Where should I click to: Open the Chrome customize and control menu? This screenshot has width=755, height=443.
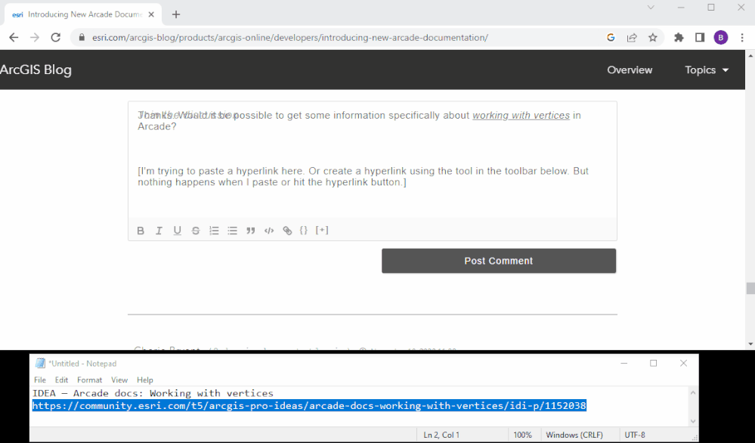click(743, 36)
